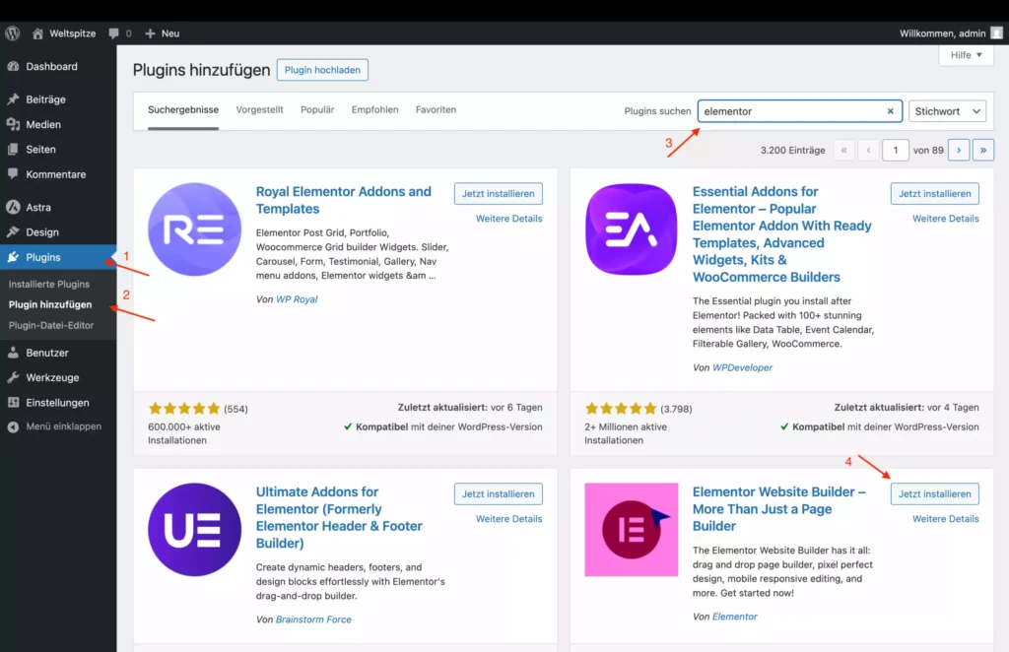Click Royal Elementor Addons RE logo
Screen dimensions: 1009x652
pos(194,229)
